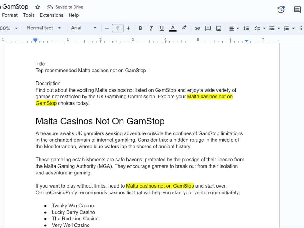Apply a checklist with the checklist icon
The image size is (304, 228).
[x=257, y=28]
